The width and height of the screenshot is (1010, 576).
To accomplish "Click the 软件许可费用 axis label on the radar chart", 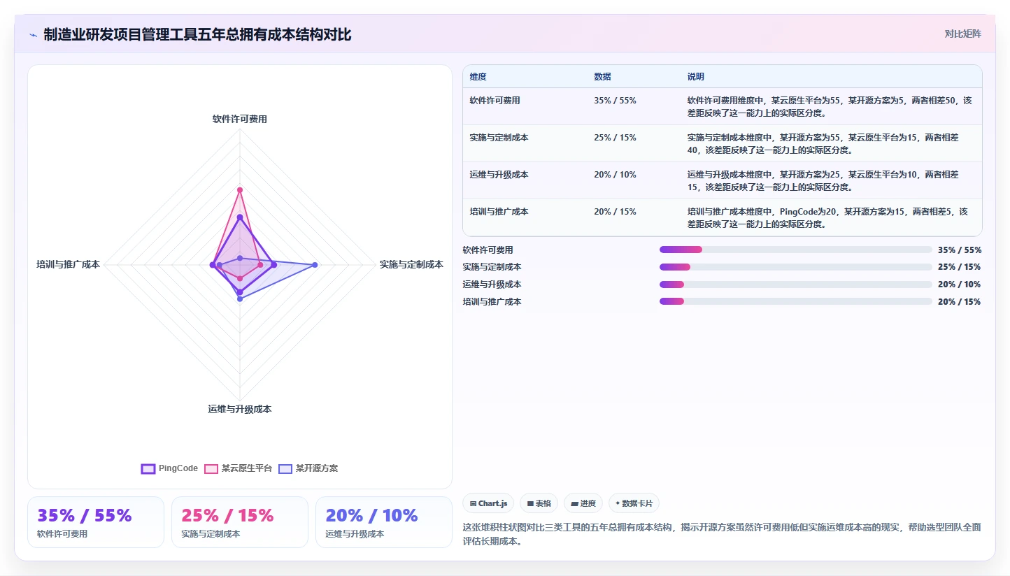I will tap(240, 120).
